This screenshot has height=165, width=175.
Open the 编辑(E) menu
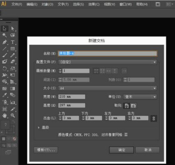pyautogui.click(x=32, y=4)
